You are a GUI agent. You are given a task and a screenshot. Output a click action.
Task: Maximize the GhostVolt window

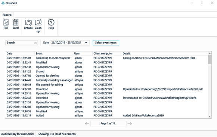click(202, 3)
